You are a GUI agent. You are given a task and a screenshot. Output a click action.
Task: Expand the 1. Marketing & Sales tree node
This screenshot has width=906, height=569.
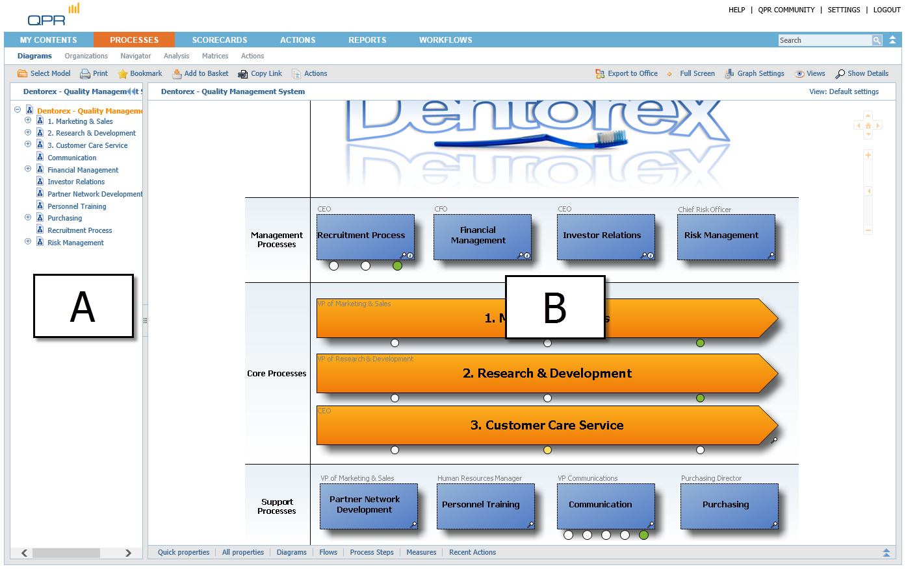(28, 121)
